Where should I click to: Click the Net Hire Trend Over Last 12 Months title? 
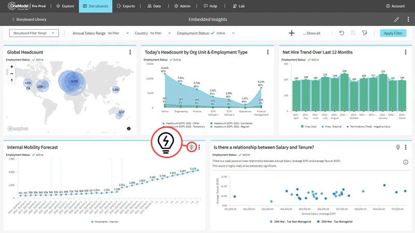point(317,52)
